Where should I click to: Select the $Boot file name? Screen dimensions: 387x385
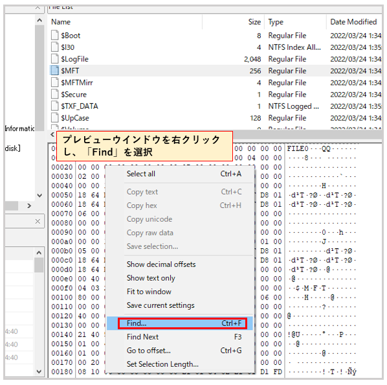pyautogui.click(x=71, y=36)
